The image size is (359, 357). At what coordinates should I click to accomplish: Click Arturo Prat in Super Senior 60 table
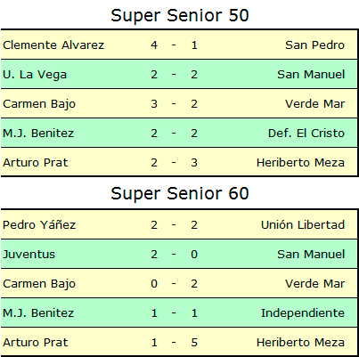(x=36, y=343)
